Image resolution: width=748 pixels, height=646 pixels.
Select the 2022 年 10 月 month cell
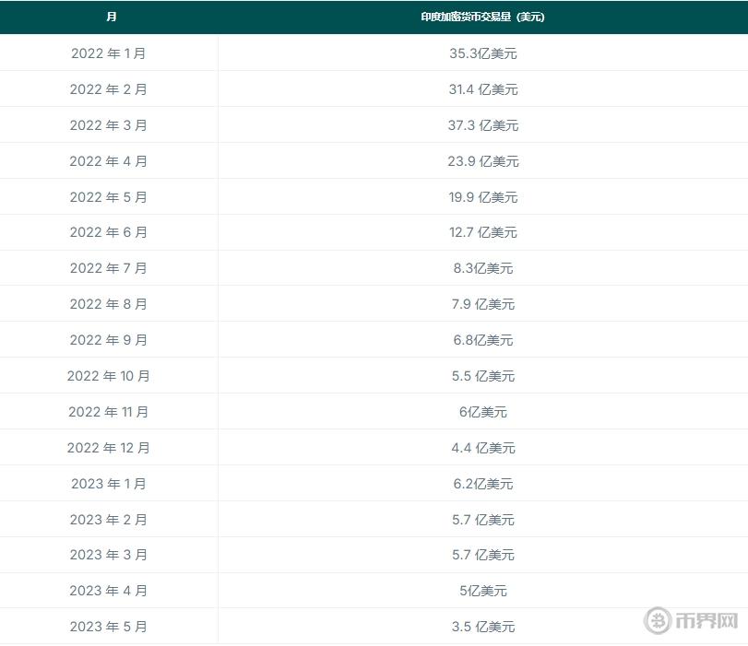[109, 376]
